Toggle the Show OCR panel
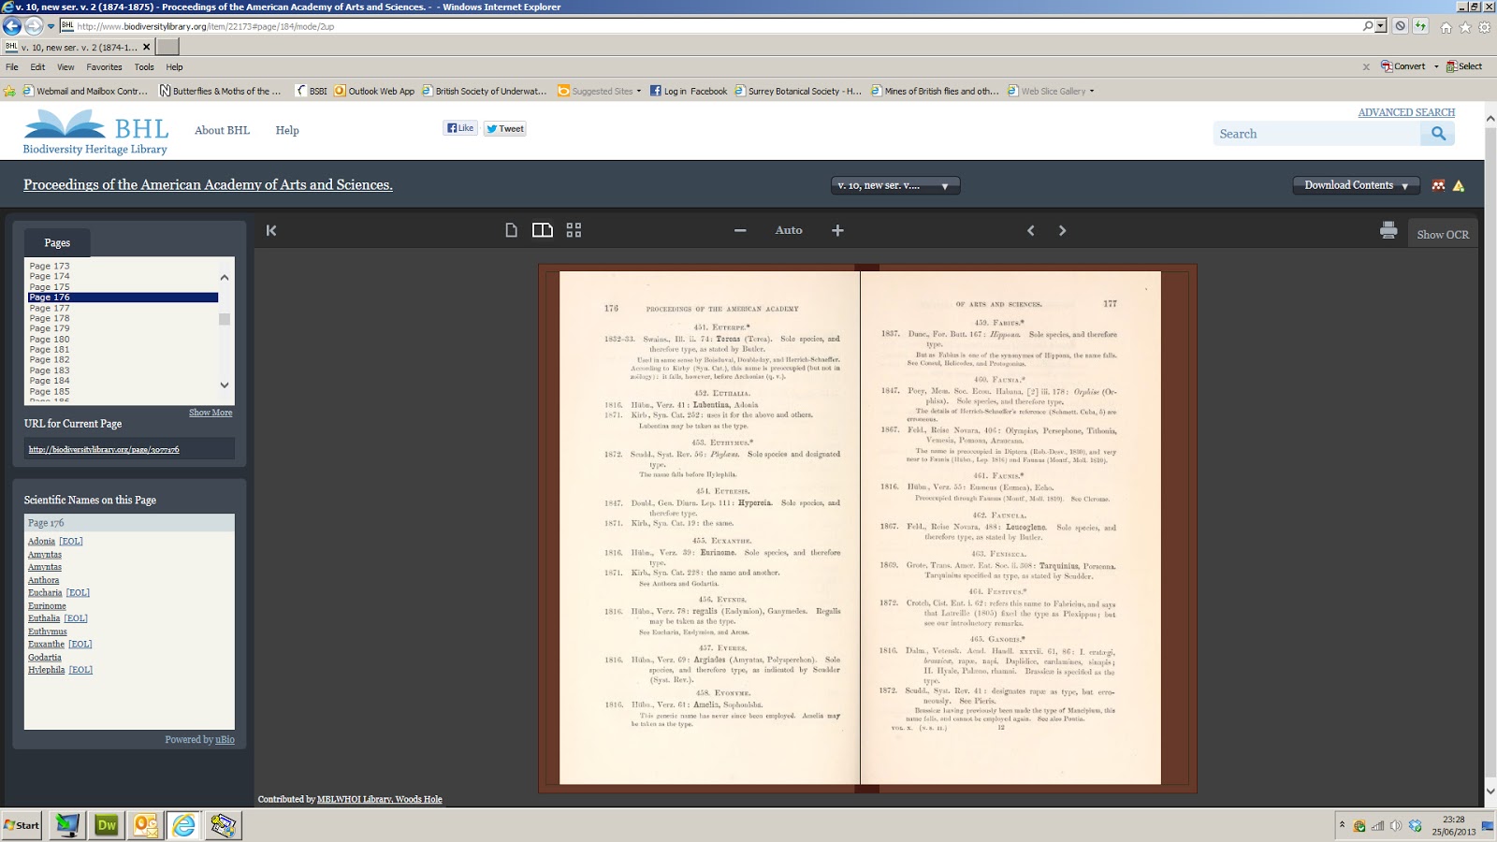1497x842 pixels. [x=1442, y=235]
